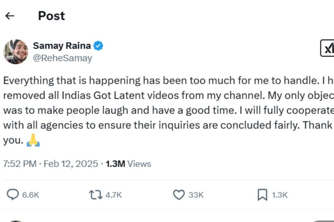Screen dimensions: 334x222
Task: Select the Post header title
Action: 51,16
